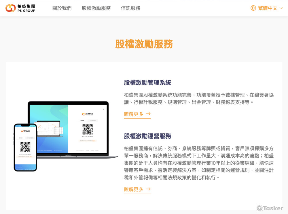The image size is (288, 214).
Task: Open 瞭解更多 under 股權激勵管理系統
Action: [134, 114]
